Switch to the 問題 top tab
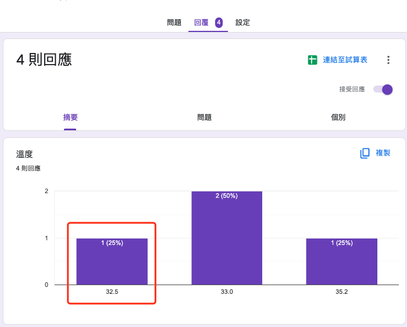Screen dimensions: 407x327 [x=174, y=23]
